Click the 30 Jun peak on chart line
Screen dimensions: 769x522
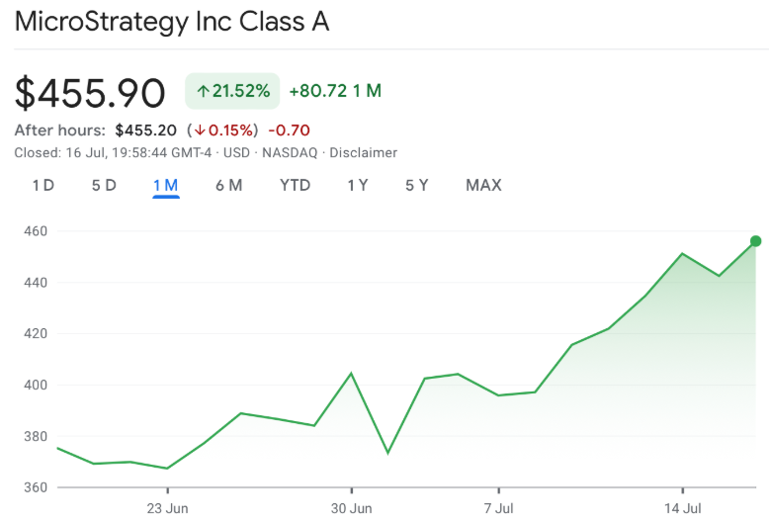tap(351, 374)
